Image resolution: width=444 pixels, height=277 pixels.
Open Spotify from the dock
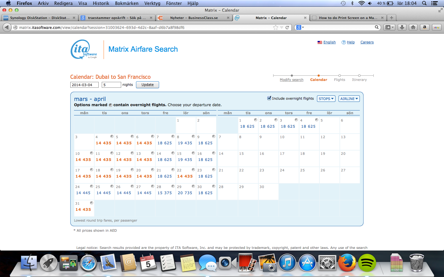pos(367,263)
